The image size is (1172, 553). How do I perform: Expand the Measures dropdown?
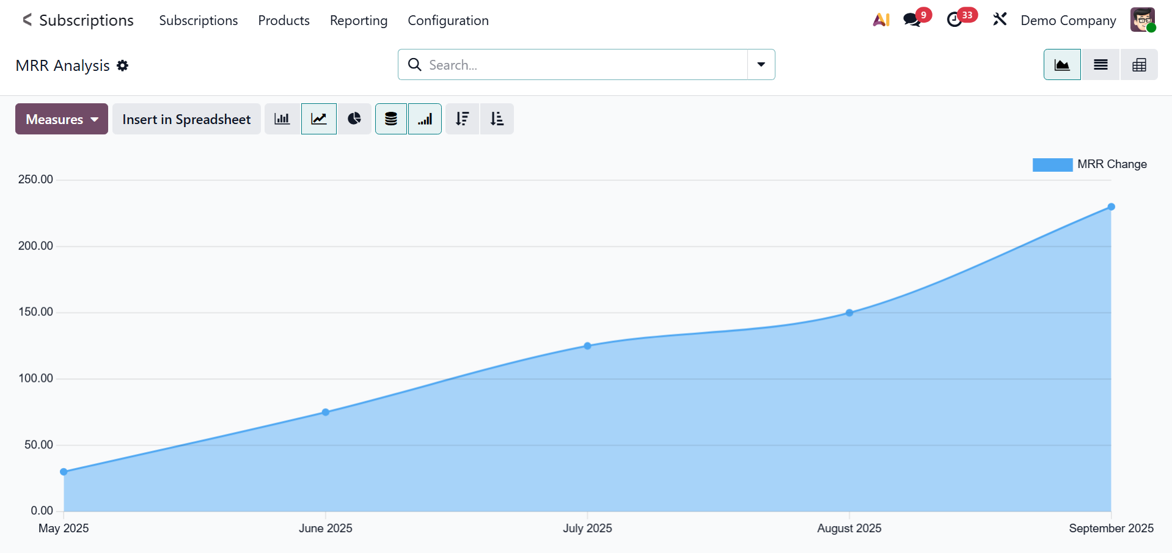(x=62, y=119)
